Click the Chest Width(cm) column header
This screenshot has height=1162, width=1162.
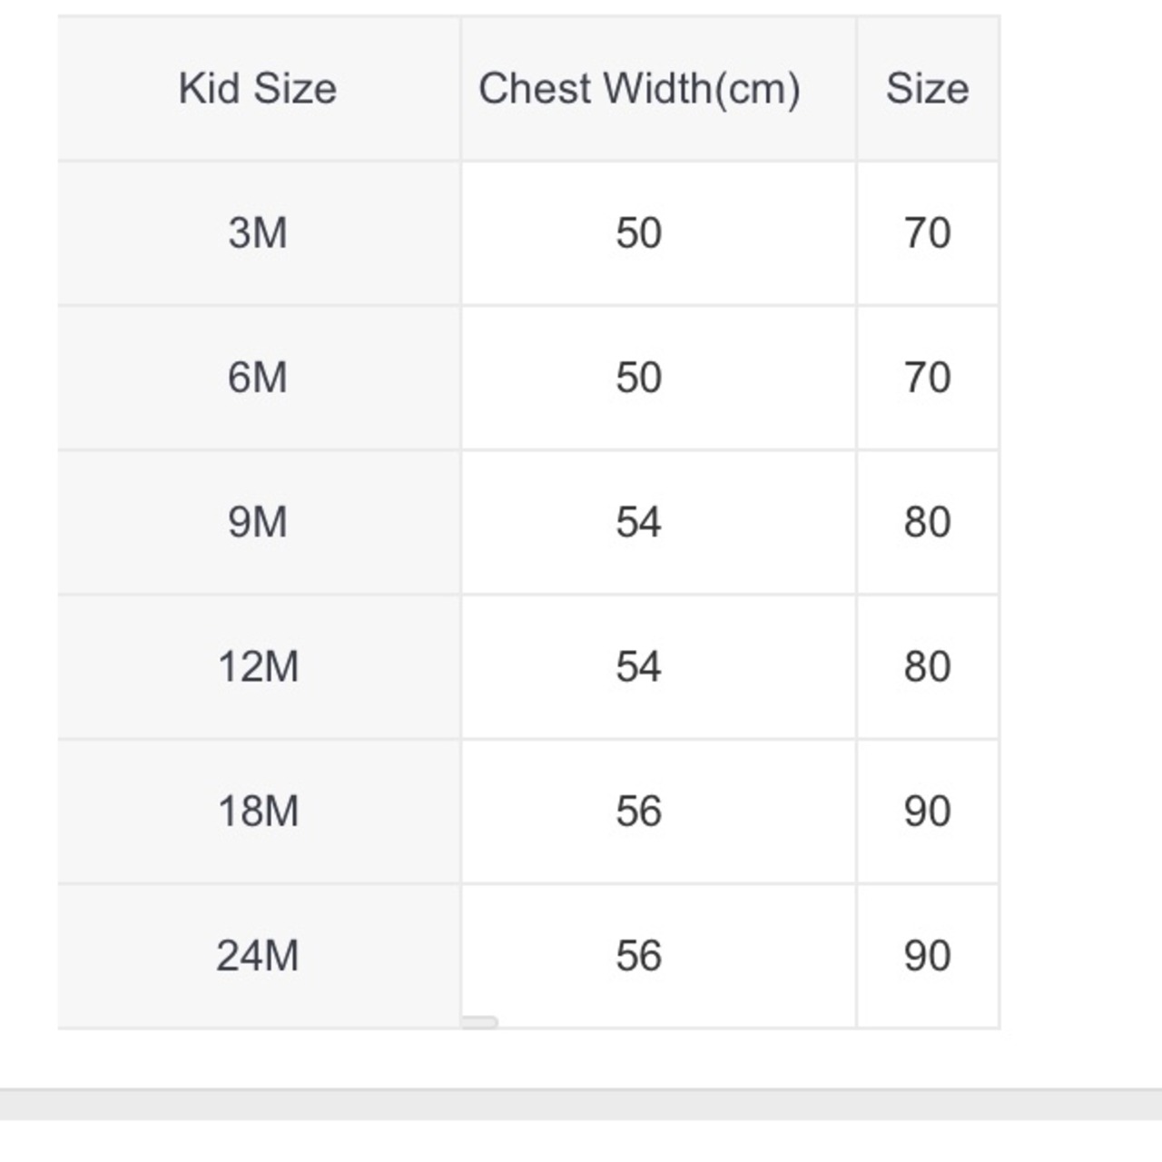tap(639, 89)
